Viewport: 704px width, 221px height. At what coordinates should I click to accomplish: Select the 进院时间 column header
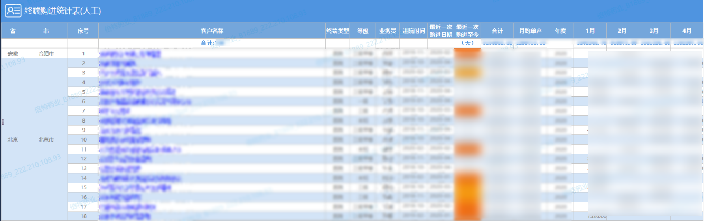coord(414,31)
